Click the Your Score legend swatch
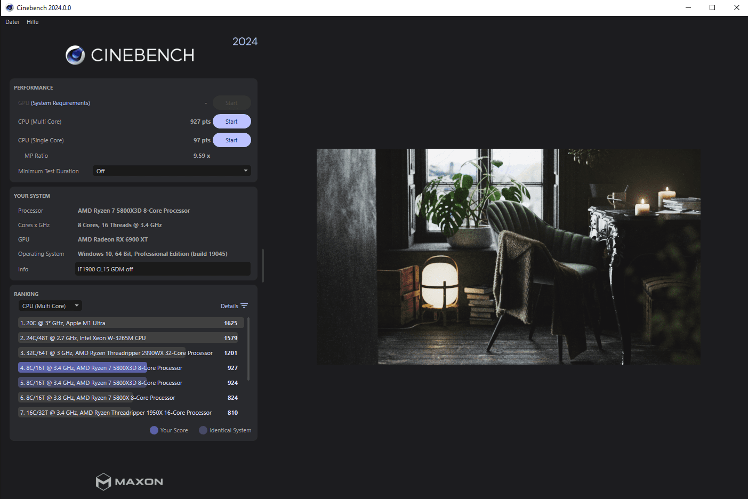 tap(154, 430)
